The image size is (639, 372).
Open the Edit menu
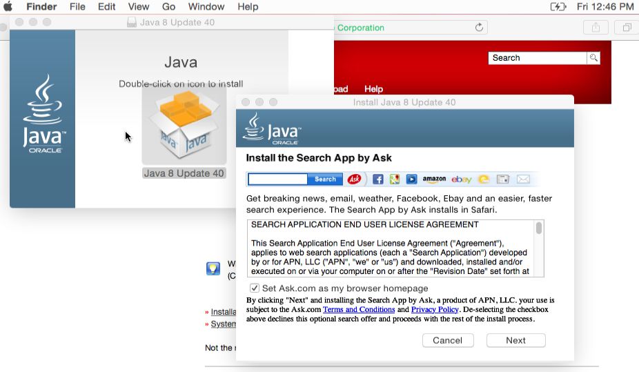(x=107, y=6)
